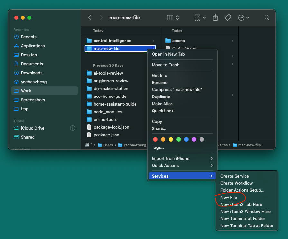The height and width of the screenshot is (239, 288).
Task: Select the assets folder
Action: coord(199,41)
